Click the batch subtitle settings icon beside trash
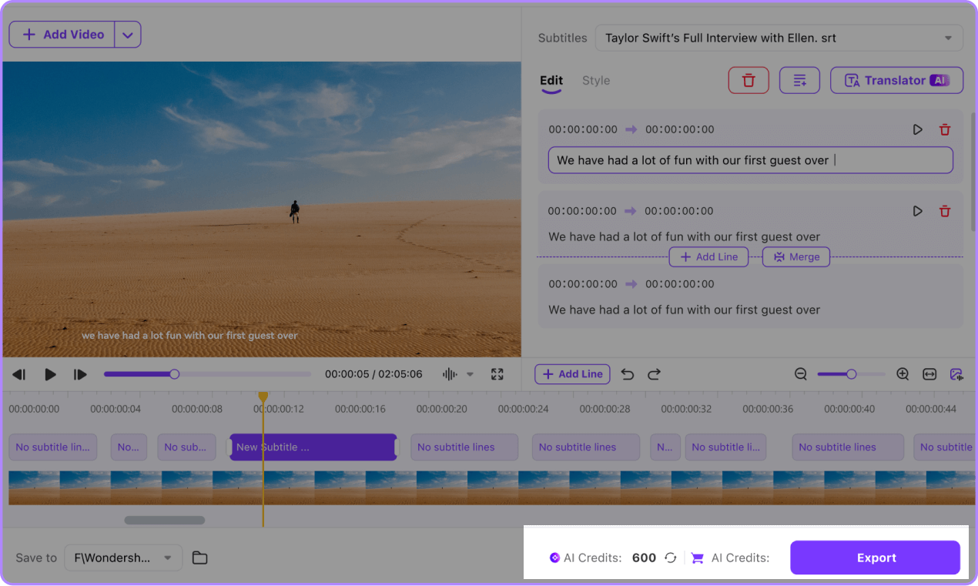The width and height of the screenshot is (978, 586). click(799, 80)
